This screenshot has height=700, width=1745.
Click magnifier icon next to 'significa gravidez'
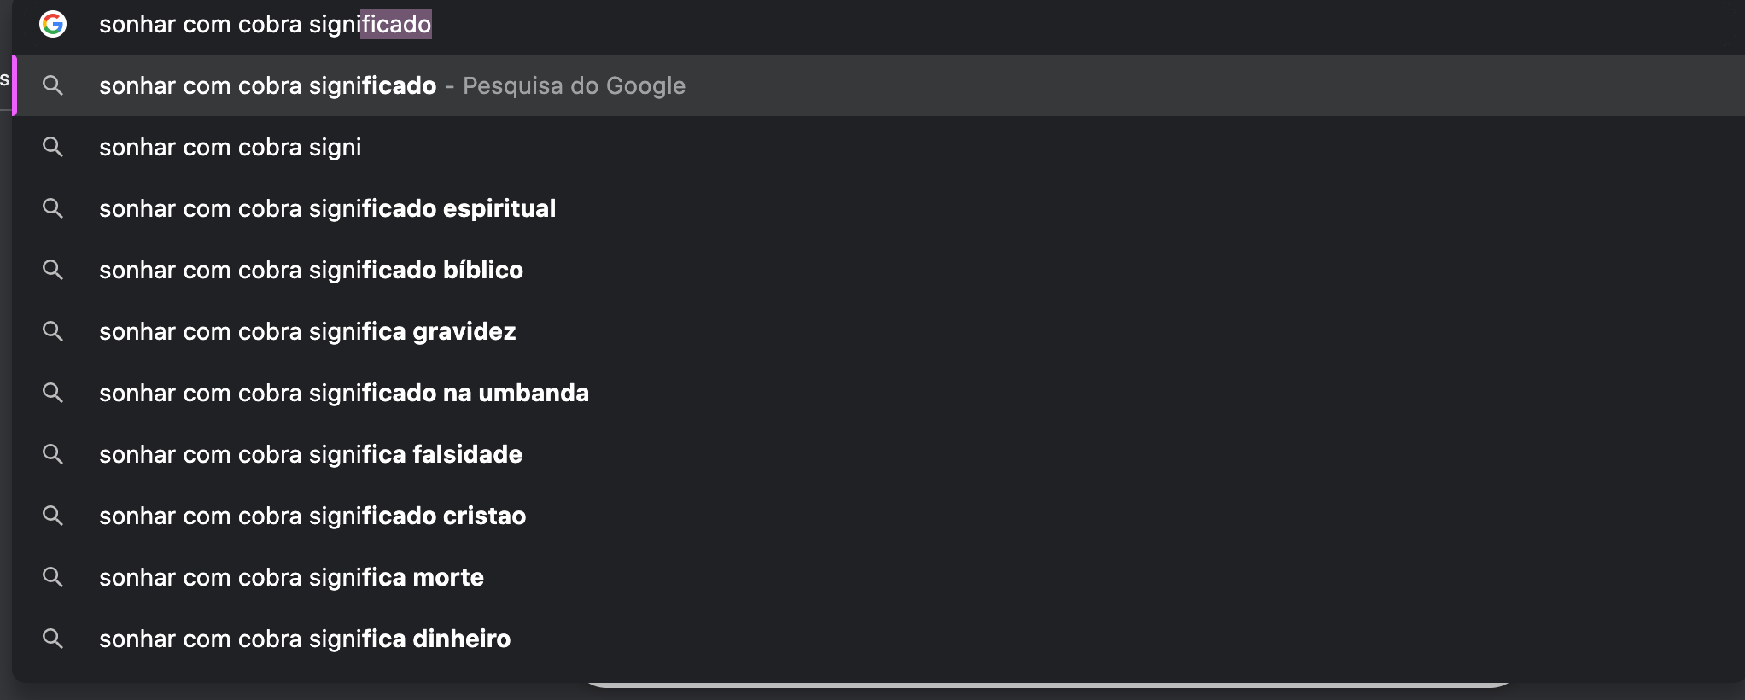53,331
